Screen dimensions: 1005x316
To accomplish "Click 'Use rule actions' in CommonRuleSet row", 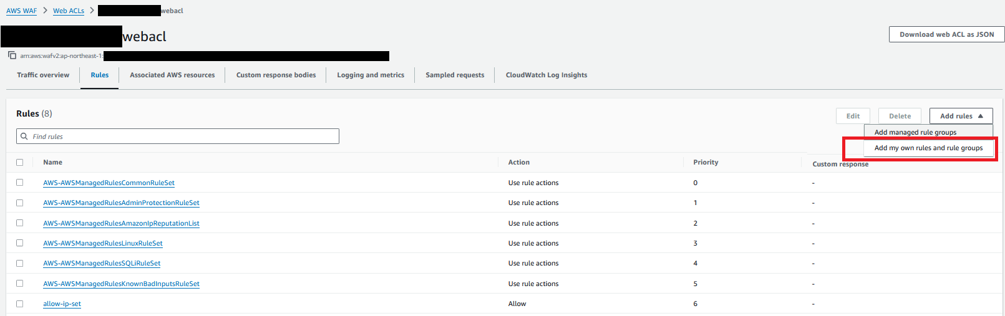I will coord(533,183).
